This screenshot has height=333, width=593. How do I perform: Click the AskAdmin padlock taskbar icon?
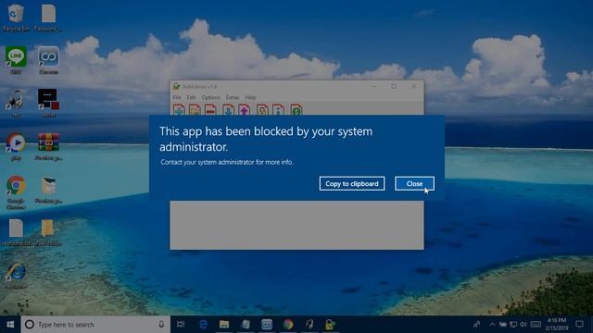click(330, 325)
